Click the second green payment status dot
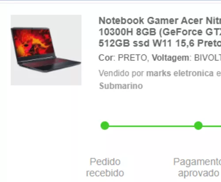 pyautogui.click(x=198, y=126)
